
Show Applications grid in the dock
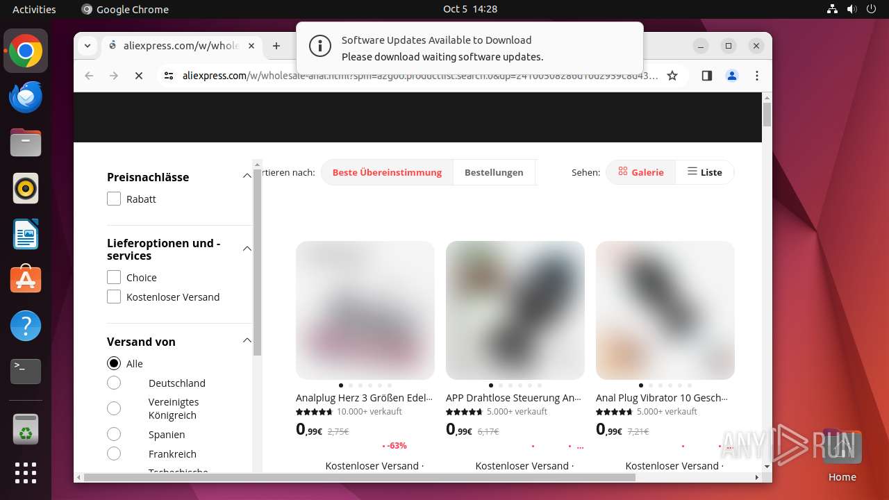tap(26, 473)
